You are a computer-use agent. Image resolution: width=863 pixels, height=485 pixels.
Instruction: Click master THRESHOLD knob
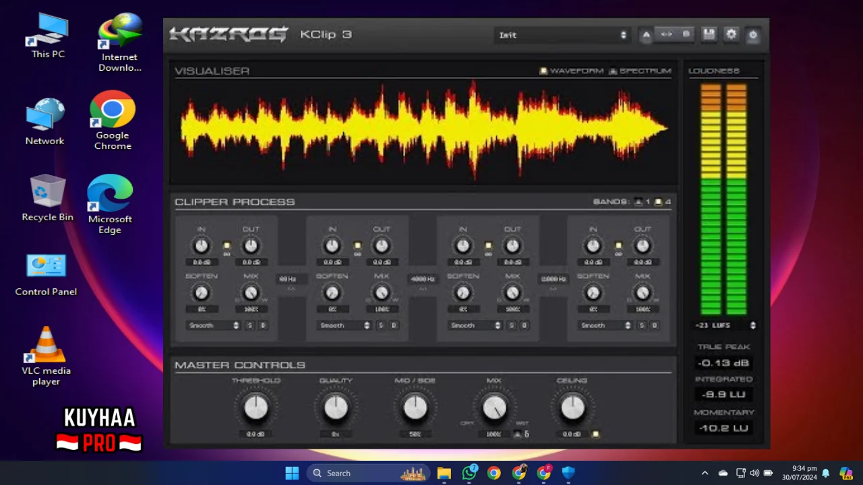[x=256, y=408]
